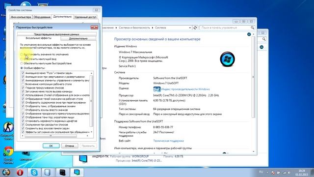The width and height of the screenshot is (314, 177).
Task: Open the address bar history dropdown arrow
Action: coord(190,28)
